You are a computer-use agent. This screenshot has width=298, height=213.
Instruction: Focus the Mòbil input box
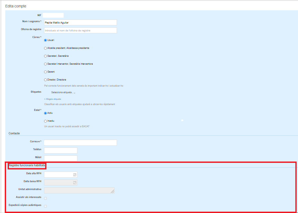pos(60,158)
